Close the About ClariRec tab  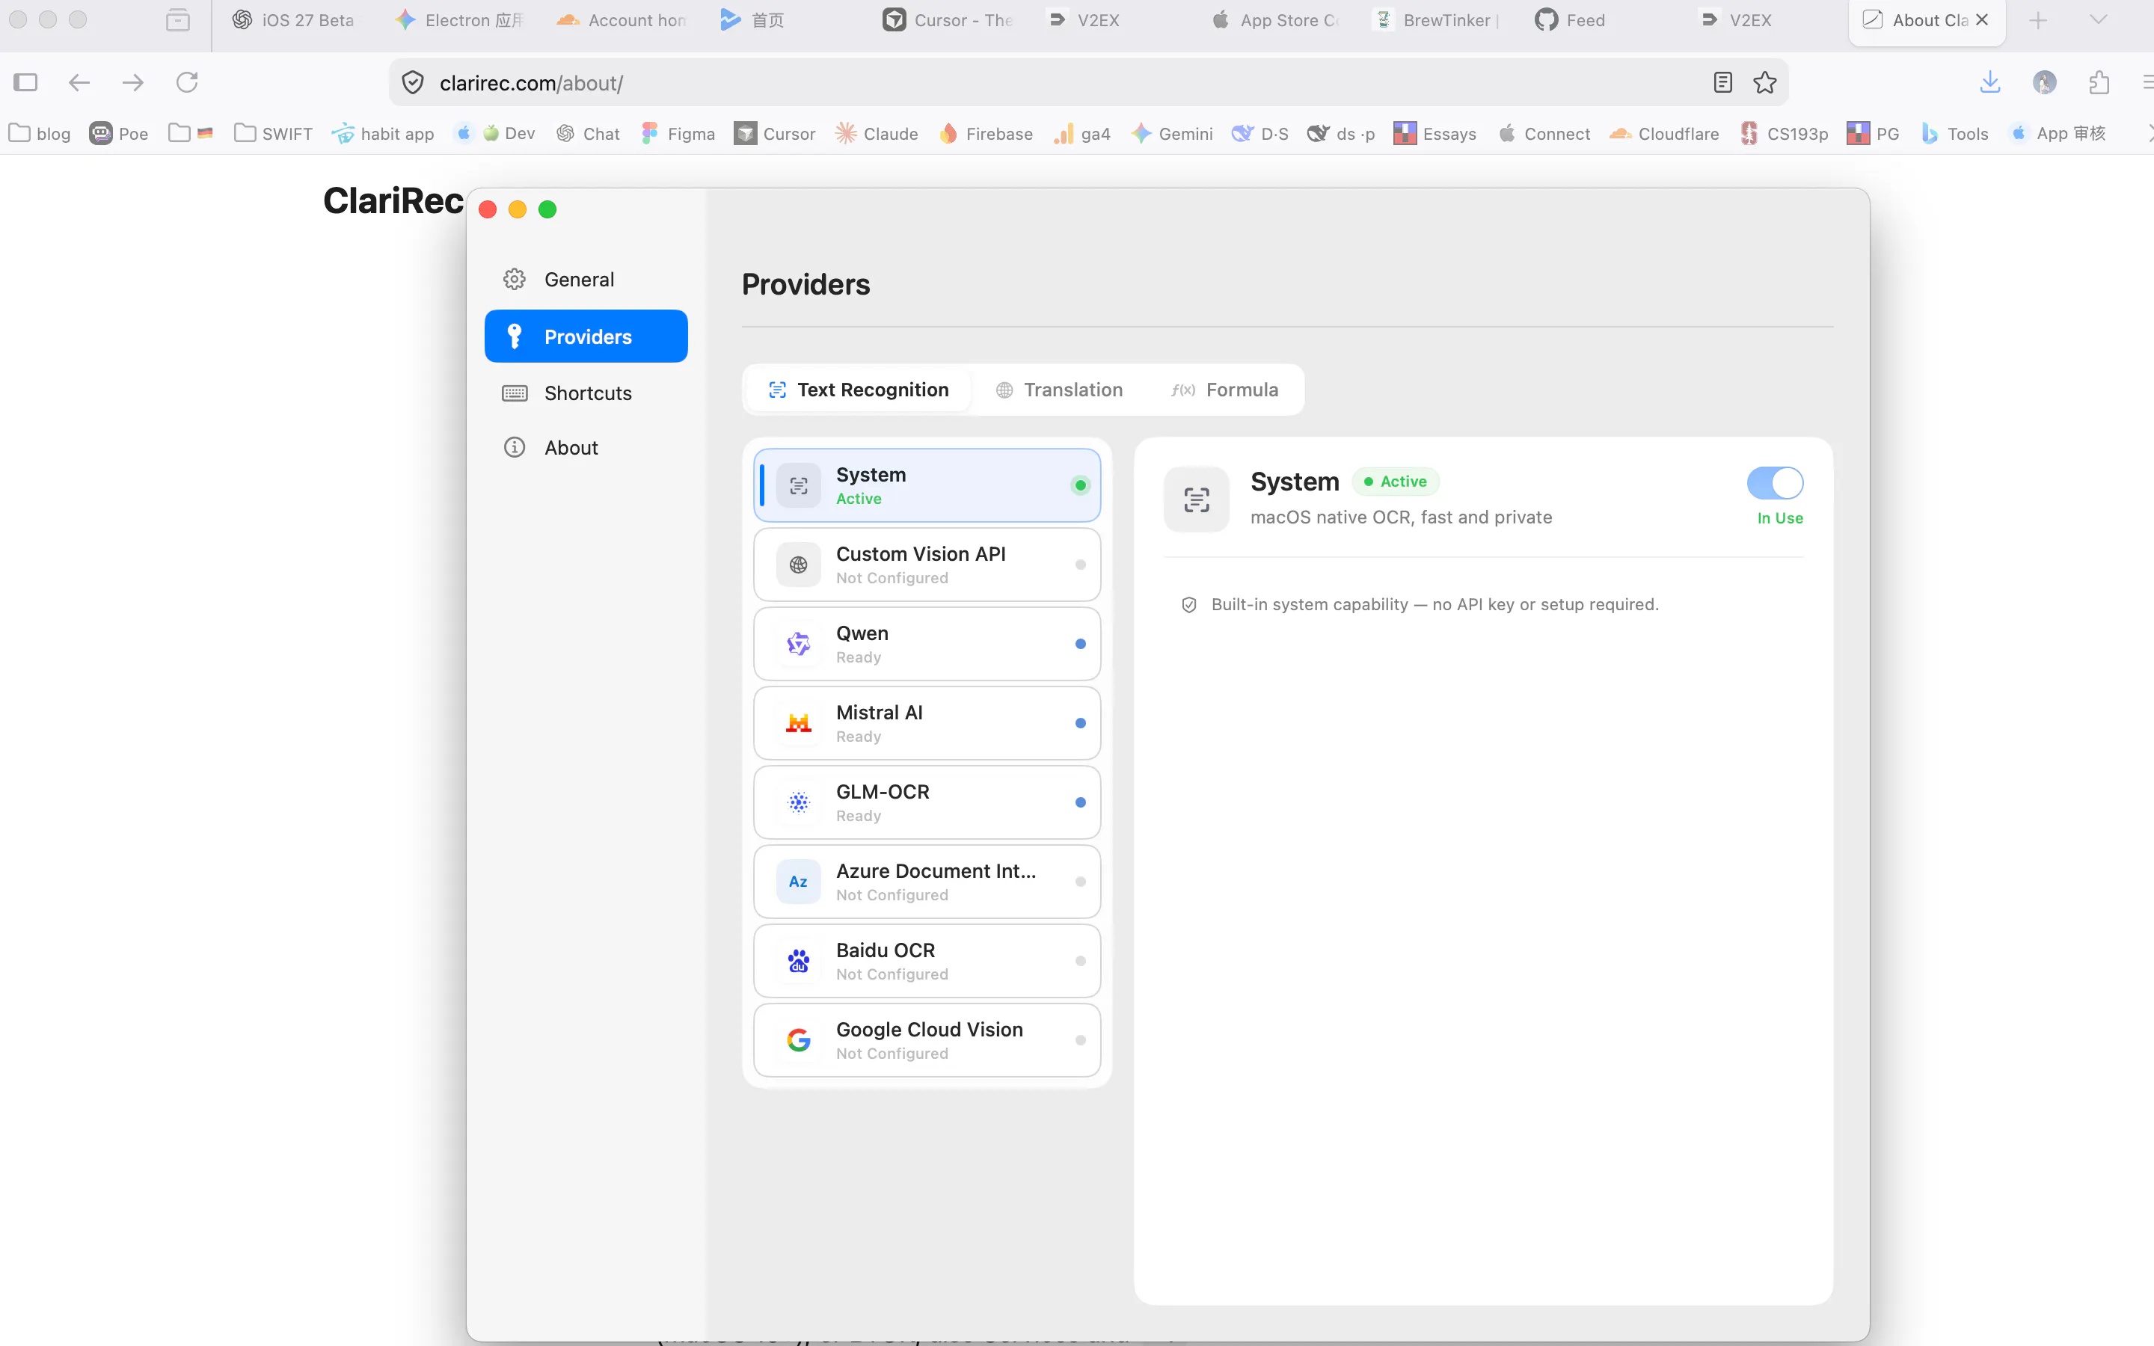coord(1981,19)
